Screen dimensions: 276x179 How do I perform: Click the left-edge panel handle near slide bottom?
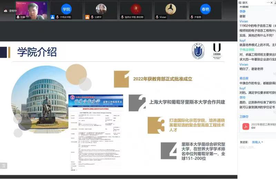pyautogui.click(x=3, y=166)
